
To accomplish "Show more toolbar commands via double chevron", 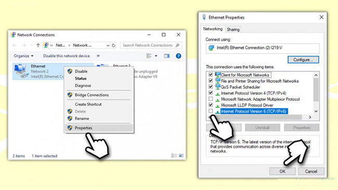I will coord(98,56).
